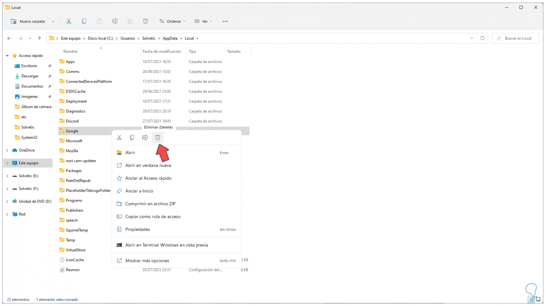Switch to the large thumbnails view icon
This screenshot has height=306, width=546.
tap(538, 299)
